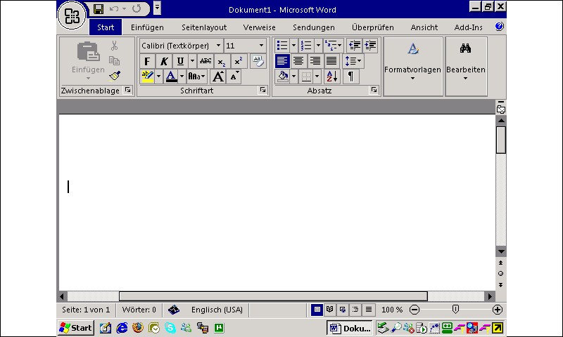563x337 pixels.
Task: Open the Überprüfen tab
Action: pyautogui.click(x=373, y=27)
